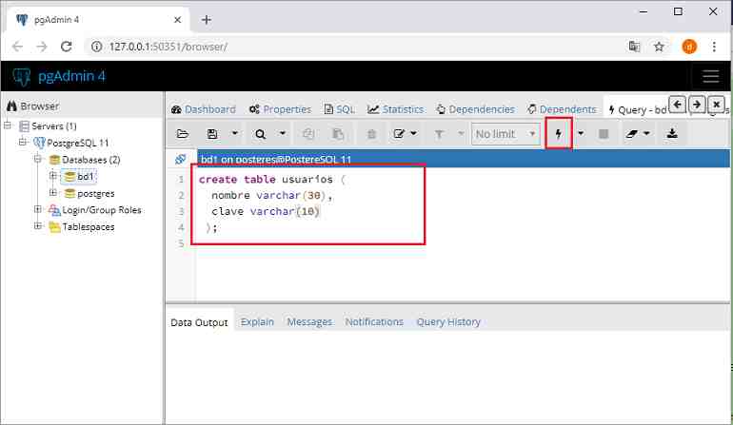
Task: Switch to the SQL tab
Action: (x=340, y=109)
